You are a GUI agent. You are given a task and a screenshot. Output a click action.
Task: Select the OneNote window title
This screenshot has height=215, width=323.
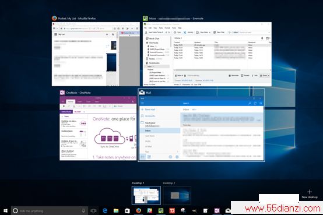[x=78, y=93]
